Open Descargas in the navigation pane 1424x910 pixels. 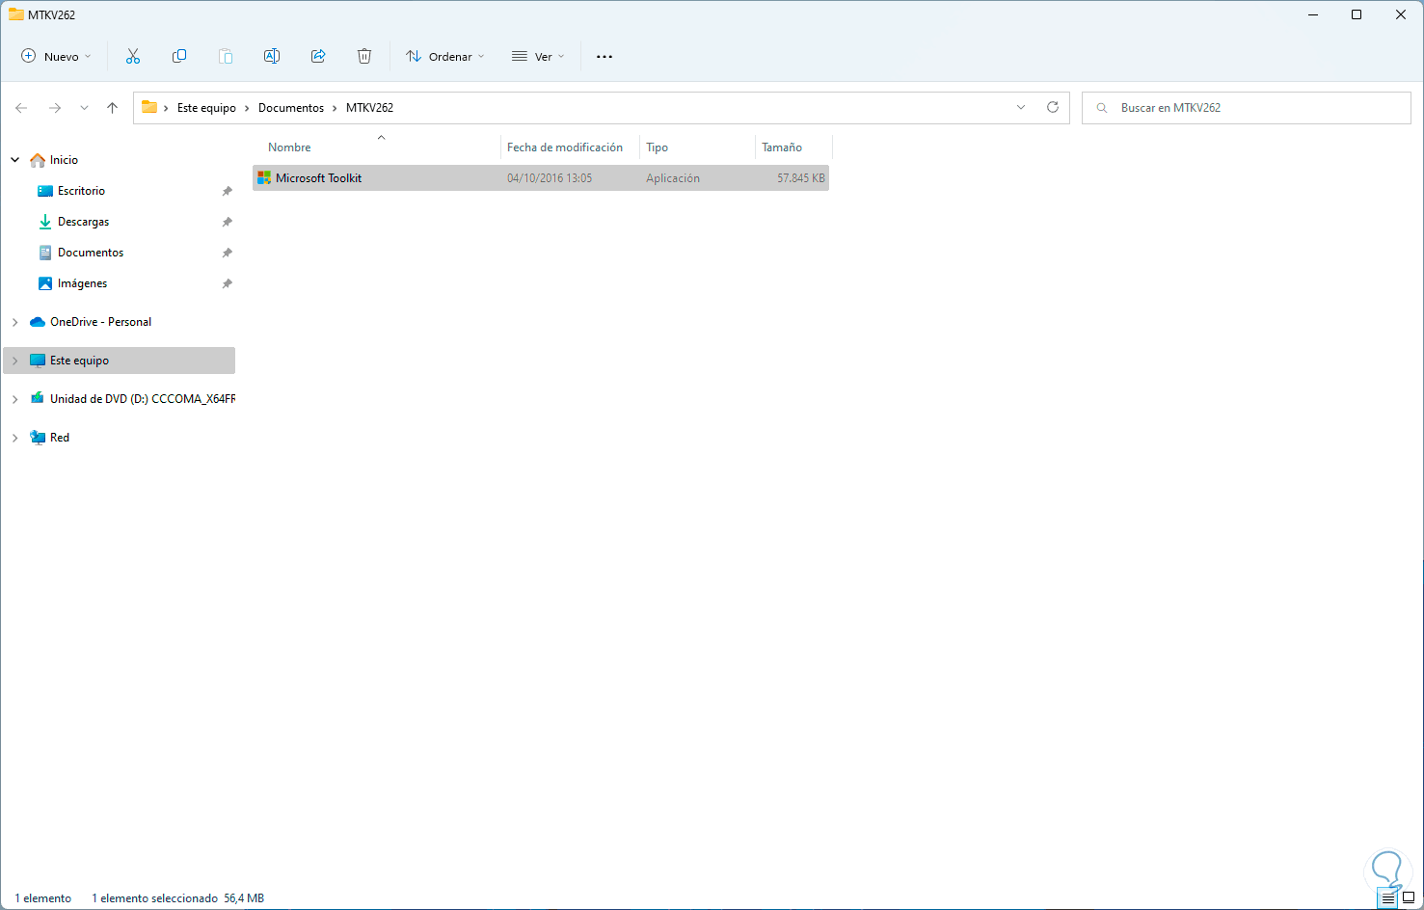click(83, 222)
